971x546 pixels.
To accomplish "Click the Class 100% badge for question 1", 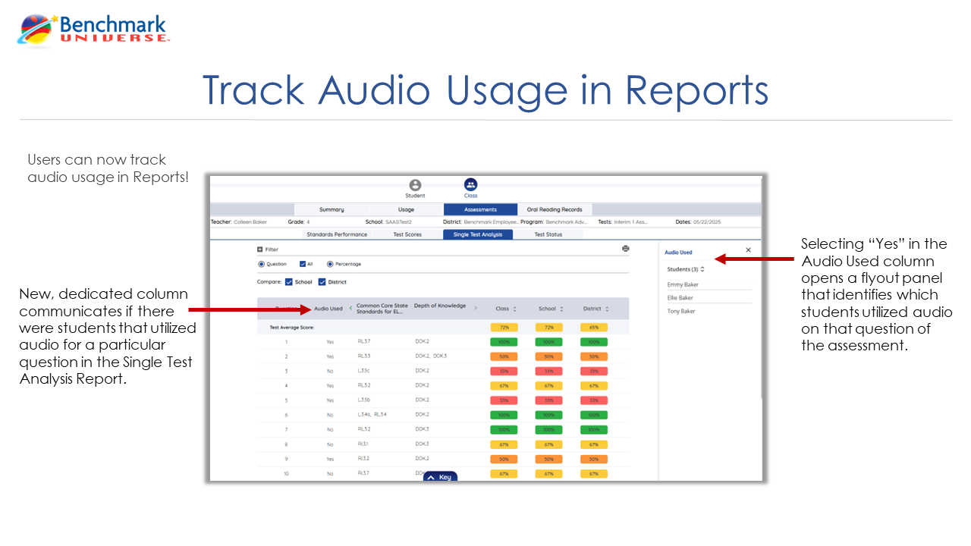I will 504,342.
